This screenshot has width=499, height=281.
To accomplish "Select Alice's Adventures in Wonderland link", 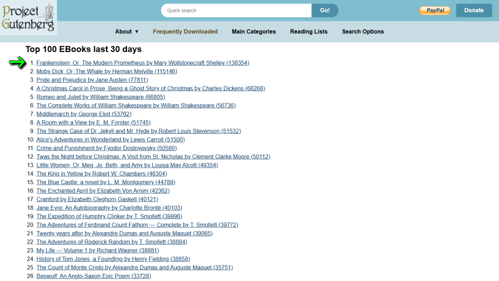I will (110, 139).
